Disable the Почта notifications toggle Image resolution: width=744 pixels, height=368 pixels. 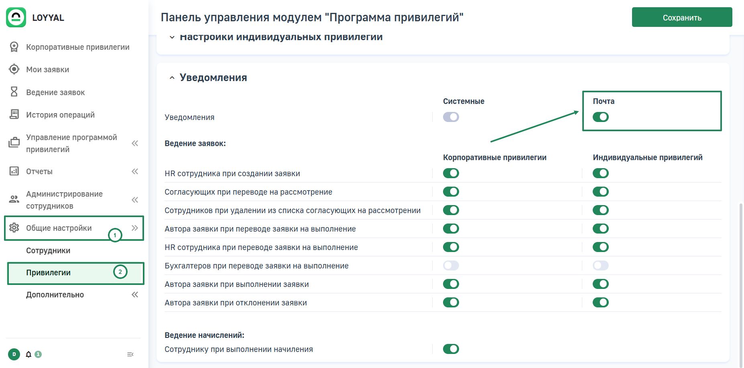click(600, 117)
